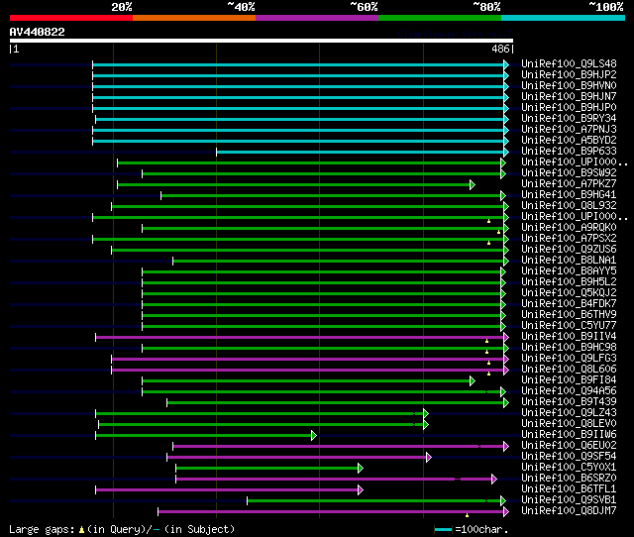Select hit label UniRef100_B9FI84

pyautogui.click(x=569, y=380)
